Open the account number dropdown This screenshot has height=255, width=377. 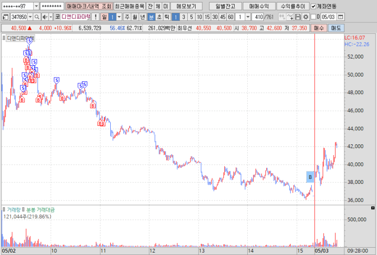[x=36, y=6]
